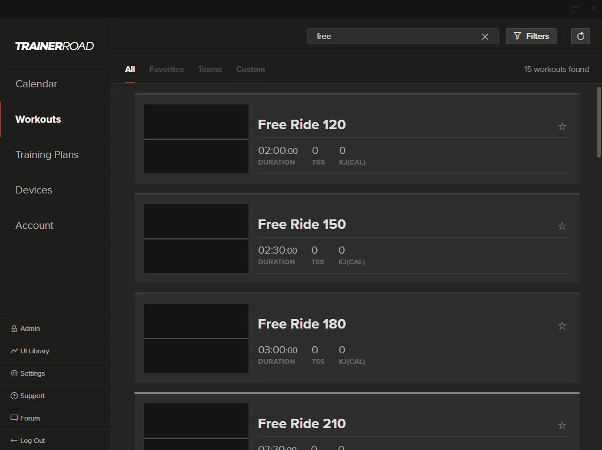This screenshot has height=450, width=602.
Task: Click the Free Ride 150 title
Action: [302, 225]
